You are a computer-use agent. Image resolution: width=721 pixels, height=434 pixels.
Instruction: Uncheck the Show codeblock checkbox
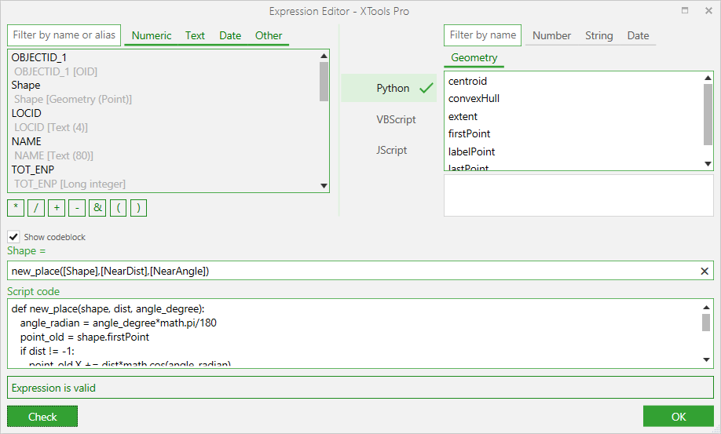coord(13,237)
